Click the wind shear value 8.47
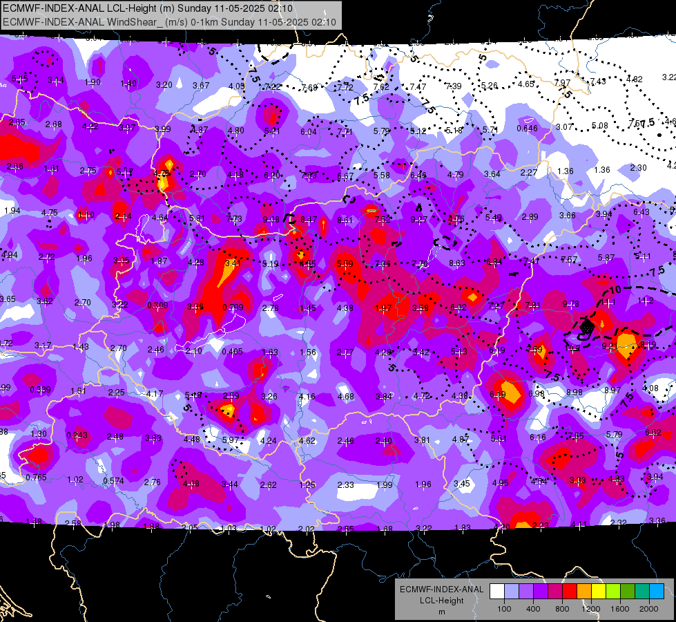The width and height of the screenshot is (676, 622). [x=308, y=220]
